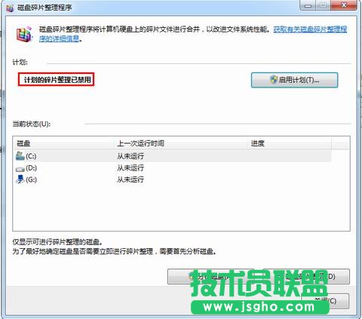Click the highlighted 计划的碎片整理已禁用 status text
The width and height of the screenshot is (362, 319).
point(57,80)
